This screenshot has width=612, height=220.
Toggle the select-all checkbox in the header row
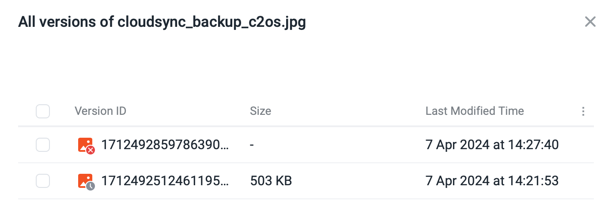43,111
